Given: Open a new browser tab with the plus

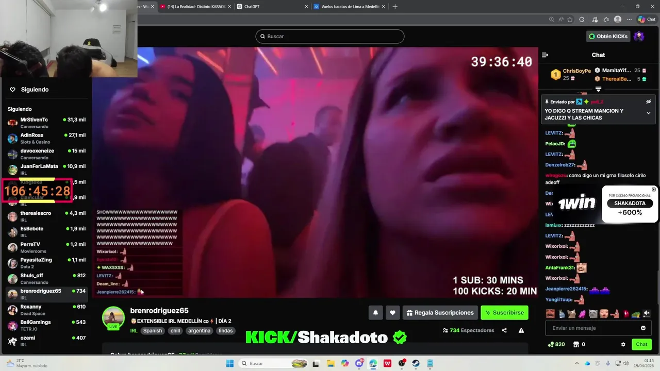Looking at the screenshot, I should tap(395, 7).
